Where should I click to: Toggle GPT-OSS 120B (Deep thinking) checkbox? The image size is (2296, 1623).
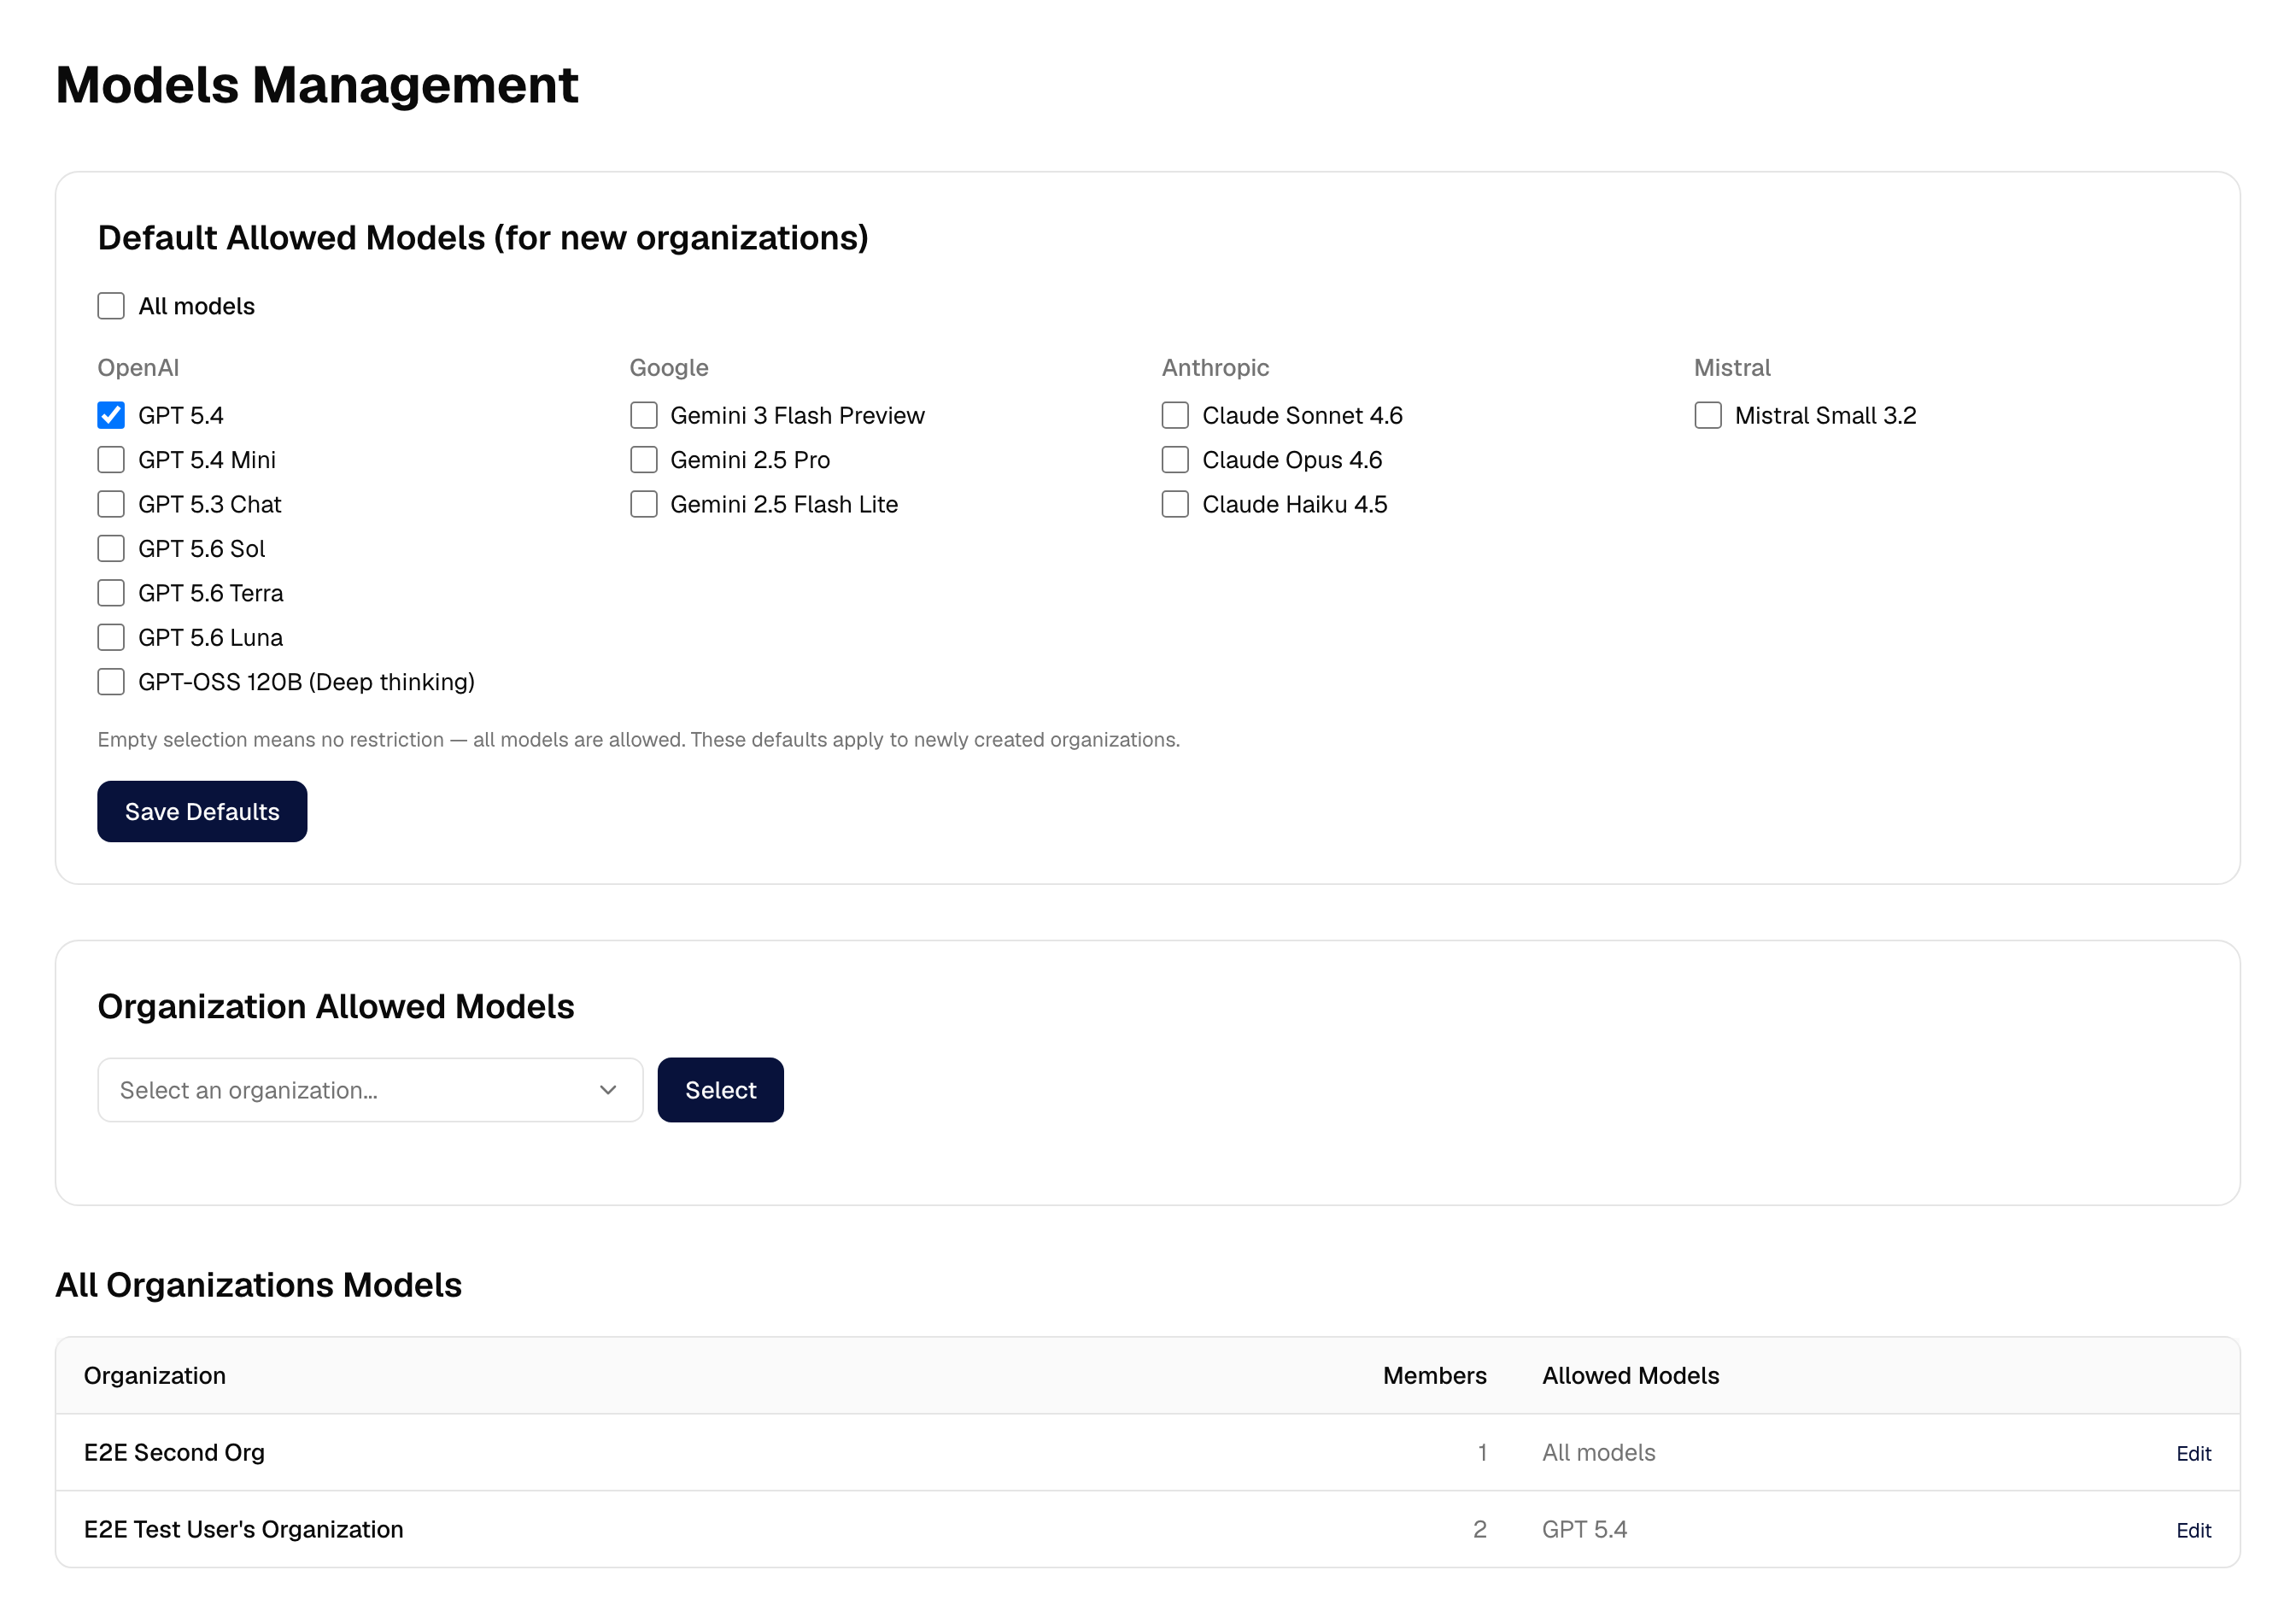[111, 682]
